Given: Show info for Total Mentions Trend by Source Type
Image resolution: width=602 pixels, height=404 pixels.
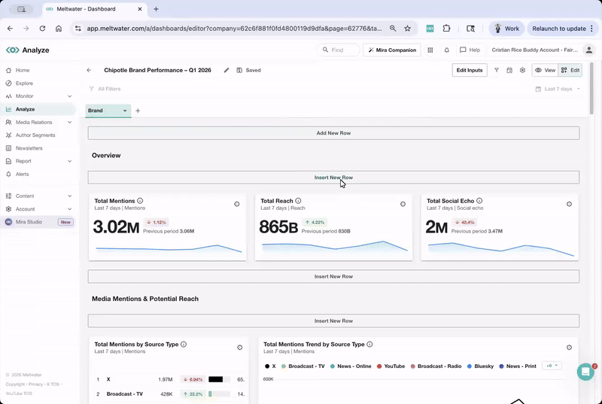Looking at the screenshot, I should (x=369, y=344).
